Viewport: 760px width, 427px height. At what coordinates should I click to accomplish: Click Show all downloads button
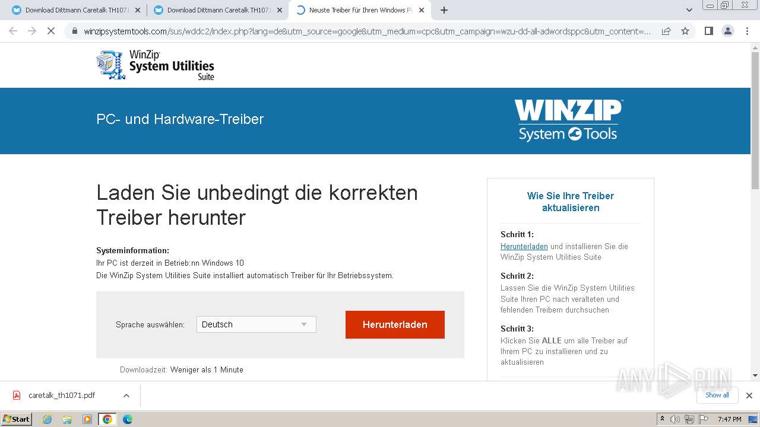[x=717, y=395]
